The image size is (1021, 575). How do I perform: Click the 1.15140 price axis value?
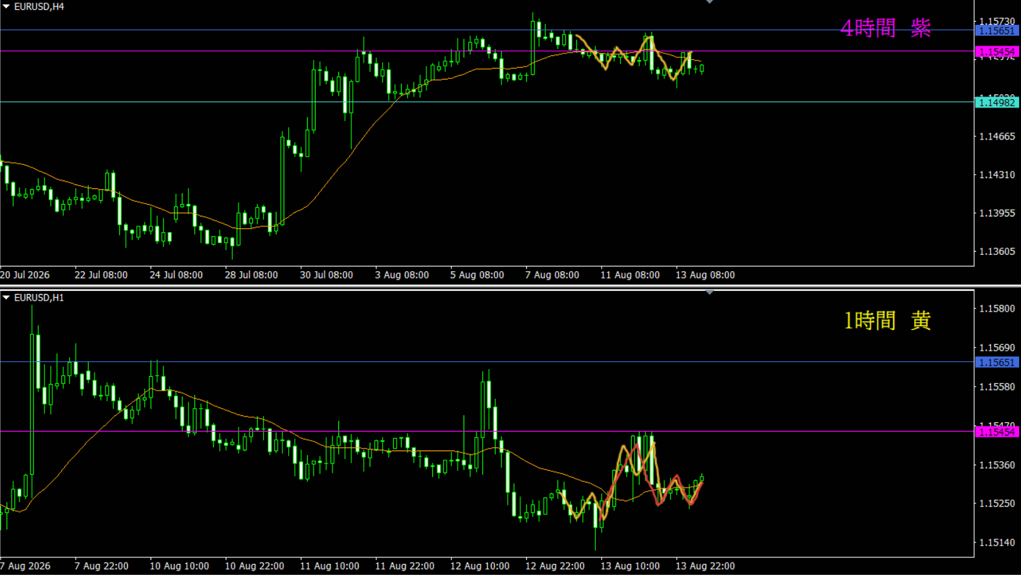point(997,542)
